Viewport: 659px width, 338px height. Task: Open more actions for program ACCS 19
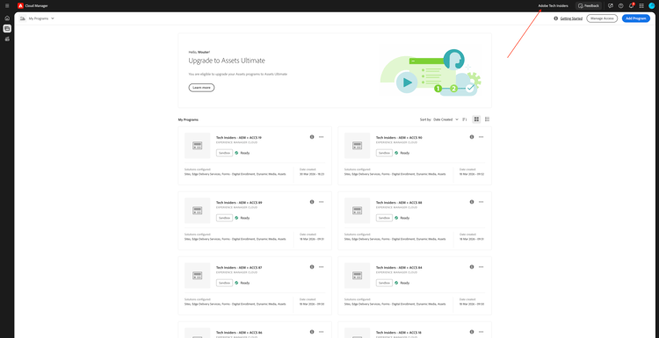[x=321, y=137]
